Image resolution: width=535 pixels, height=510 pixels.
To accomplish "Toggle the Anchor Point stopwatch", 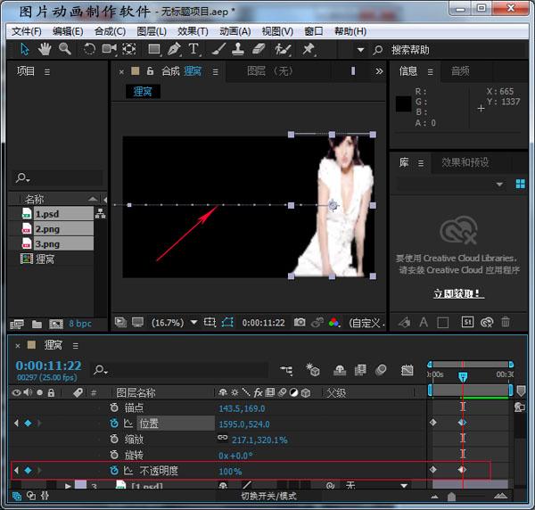I will (x=114, y=407).
